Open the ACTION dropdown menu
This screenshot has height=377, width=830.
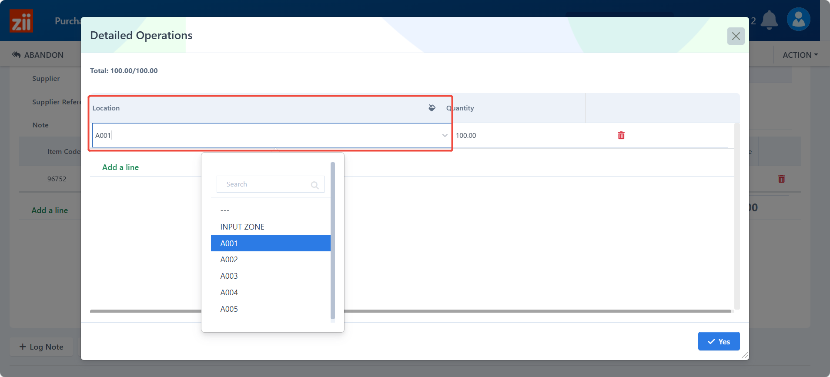tap(800, 55)
